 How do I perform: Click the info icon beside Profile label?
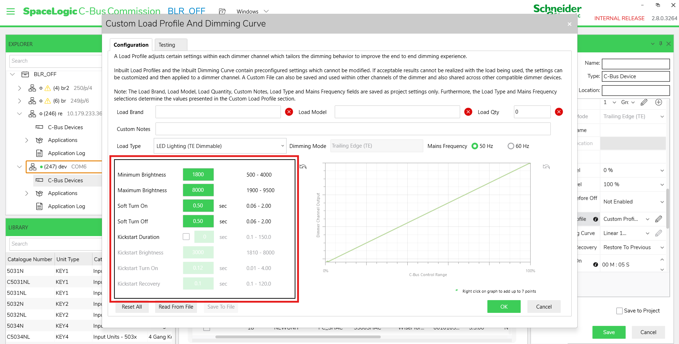tap(595, 219)
